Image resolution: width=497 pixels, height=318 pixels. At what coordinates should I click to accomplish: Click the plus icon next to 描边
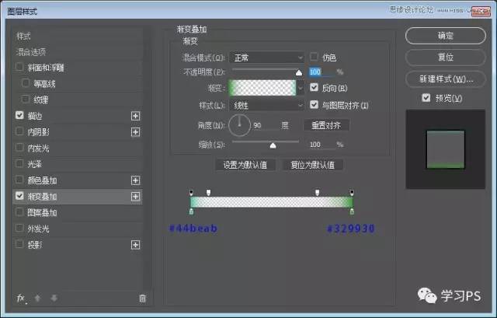pos(136,115)
